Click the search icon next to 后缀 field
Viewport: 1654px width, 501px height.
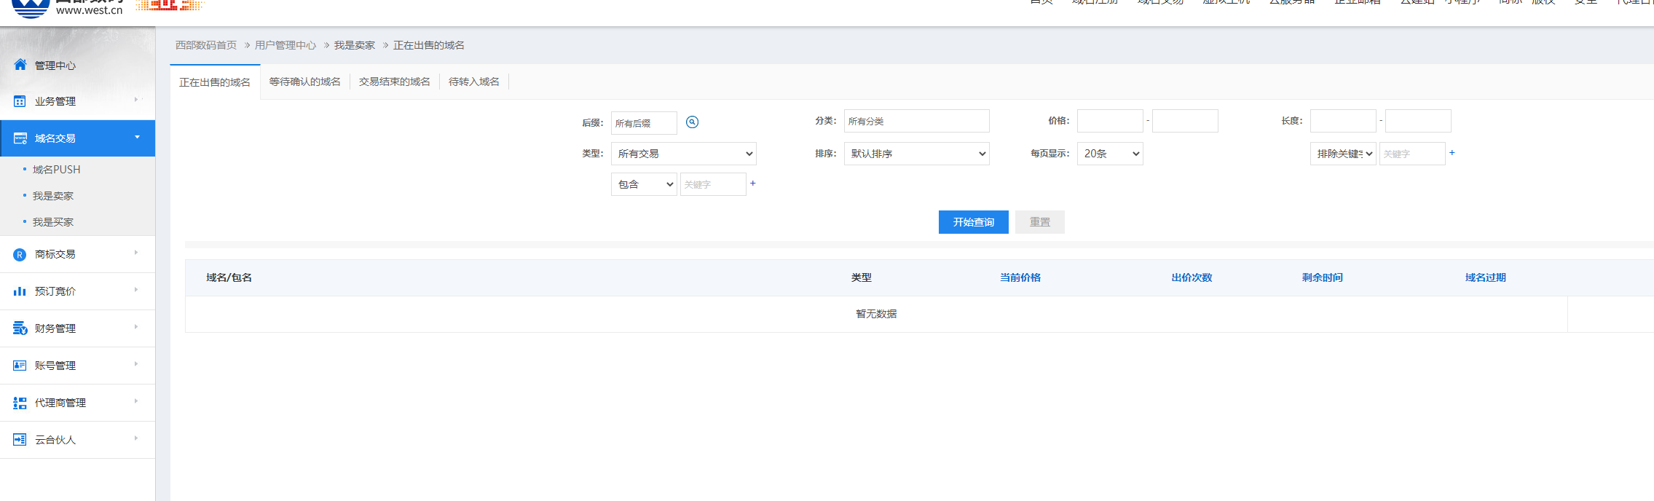point(692,122)
